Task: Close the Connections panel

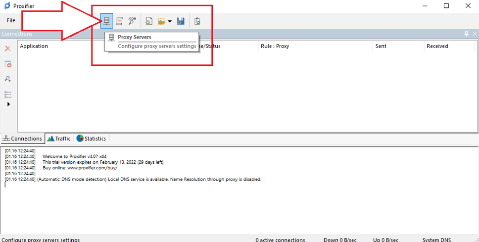Action: [x=475, y=34]
